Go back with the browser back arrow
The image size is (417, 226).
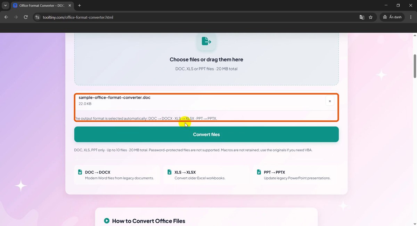[6, 17]
